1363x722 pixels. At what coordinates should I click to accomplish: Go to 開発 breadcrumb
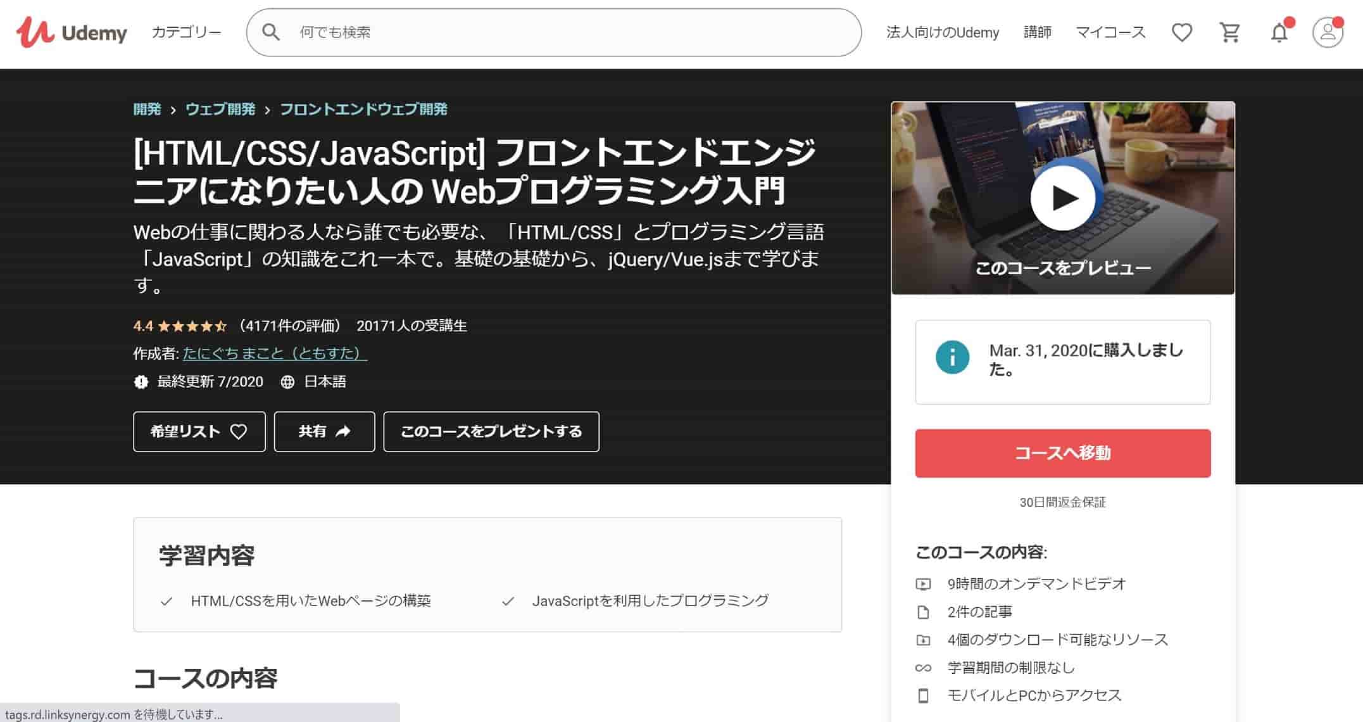click(147, 109)
